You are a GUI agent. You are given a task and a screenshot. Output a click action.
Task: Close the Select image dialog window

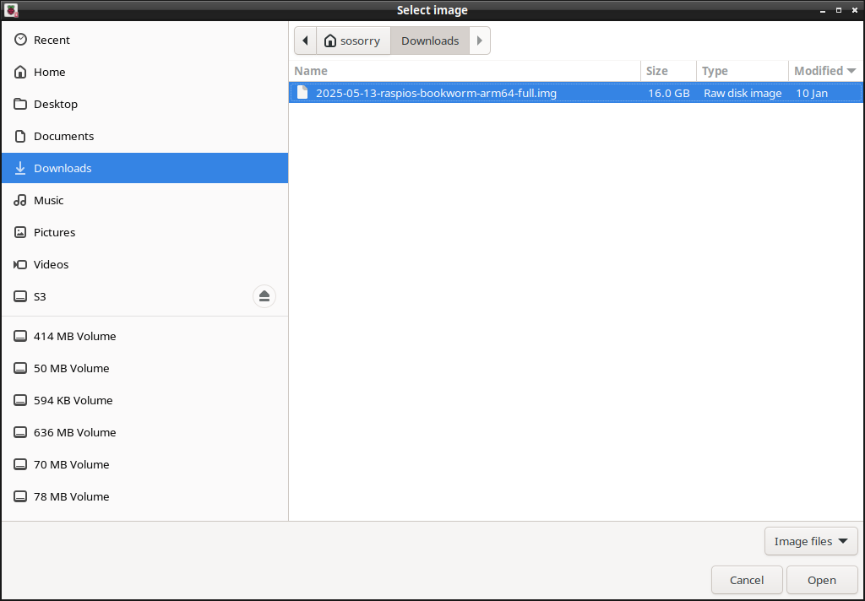[x=855, y=10]
